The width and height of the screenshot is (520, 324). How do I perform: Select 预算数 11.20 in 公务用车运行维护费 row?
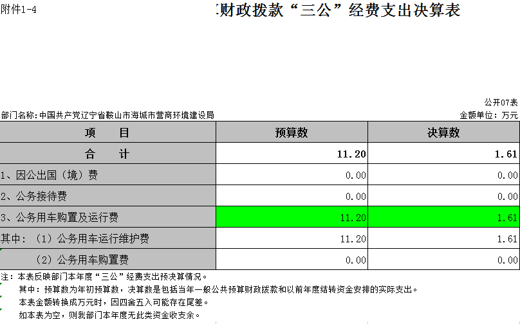click(x=292, y=239)
